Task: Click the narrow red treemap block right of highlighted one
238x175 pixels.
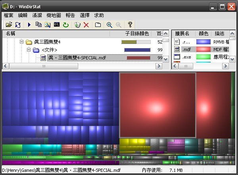Action: [x=213, y=105]
